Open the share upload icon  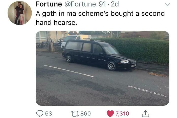[x=145, y=113]
